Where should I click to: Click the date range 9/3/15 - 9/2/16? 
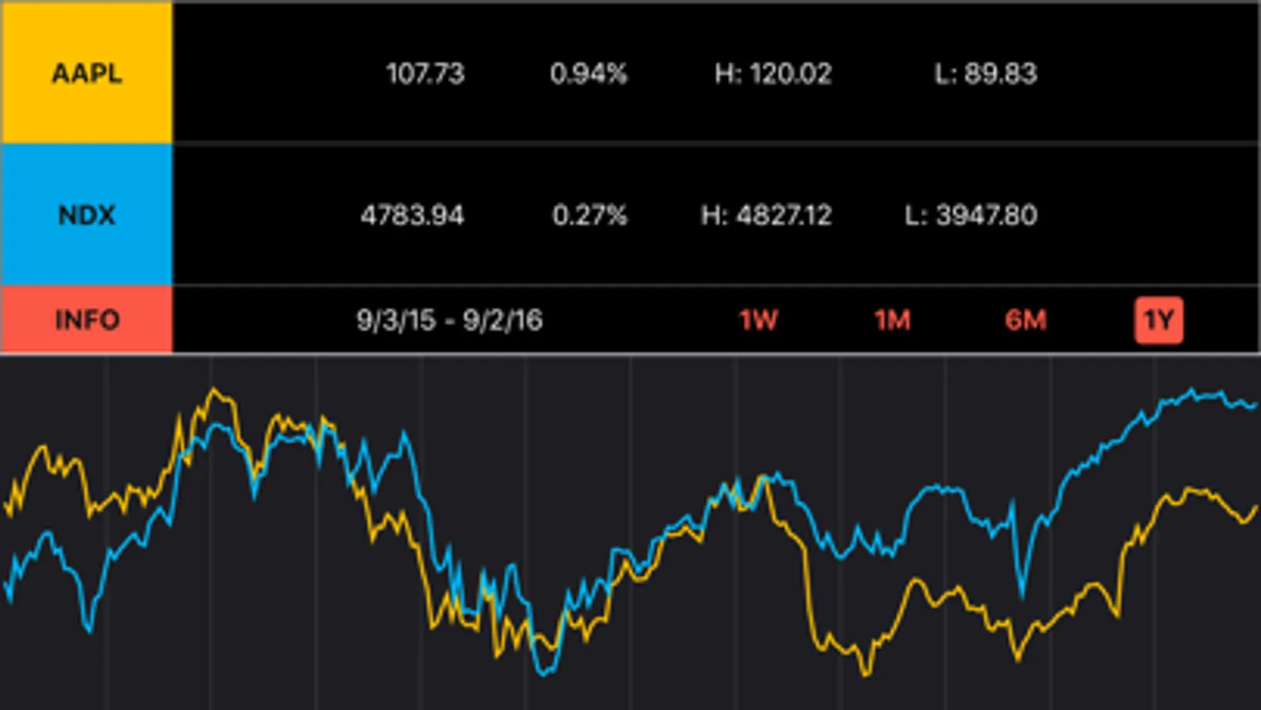point(450,320)
